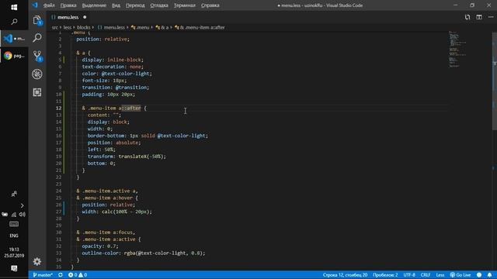Open the Manage gear settings
Screen dimensions: 497x279
click(37, 261)
